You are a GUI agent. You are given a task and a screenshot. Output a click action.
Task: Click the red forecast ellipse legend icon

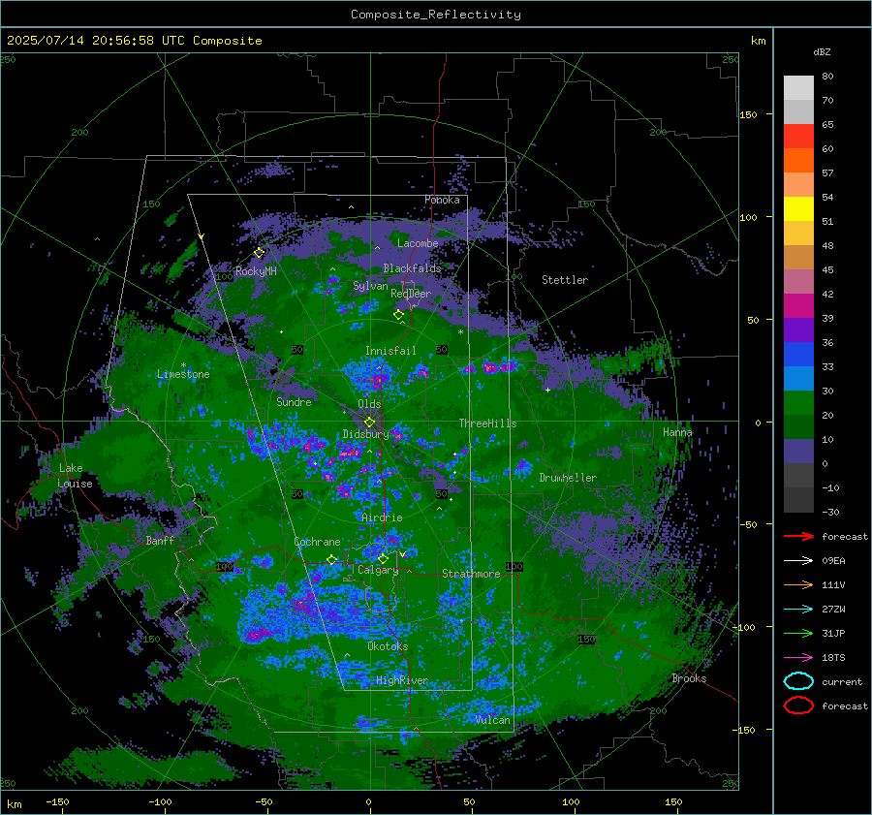[798, 705]
